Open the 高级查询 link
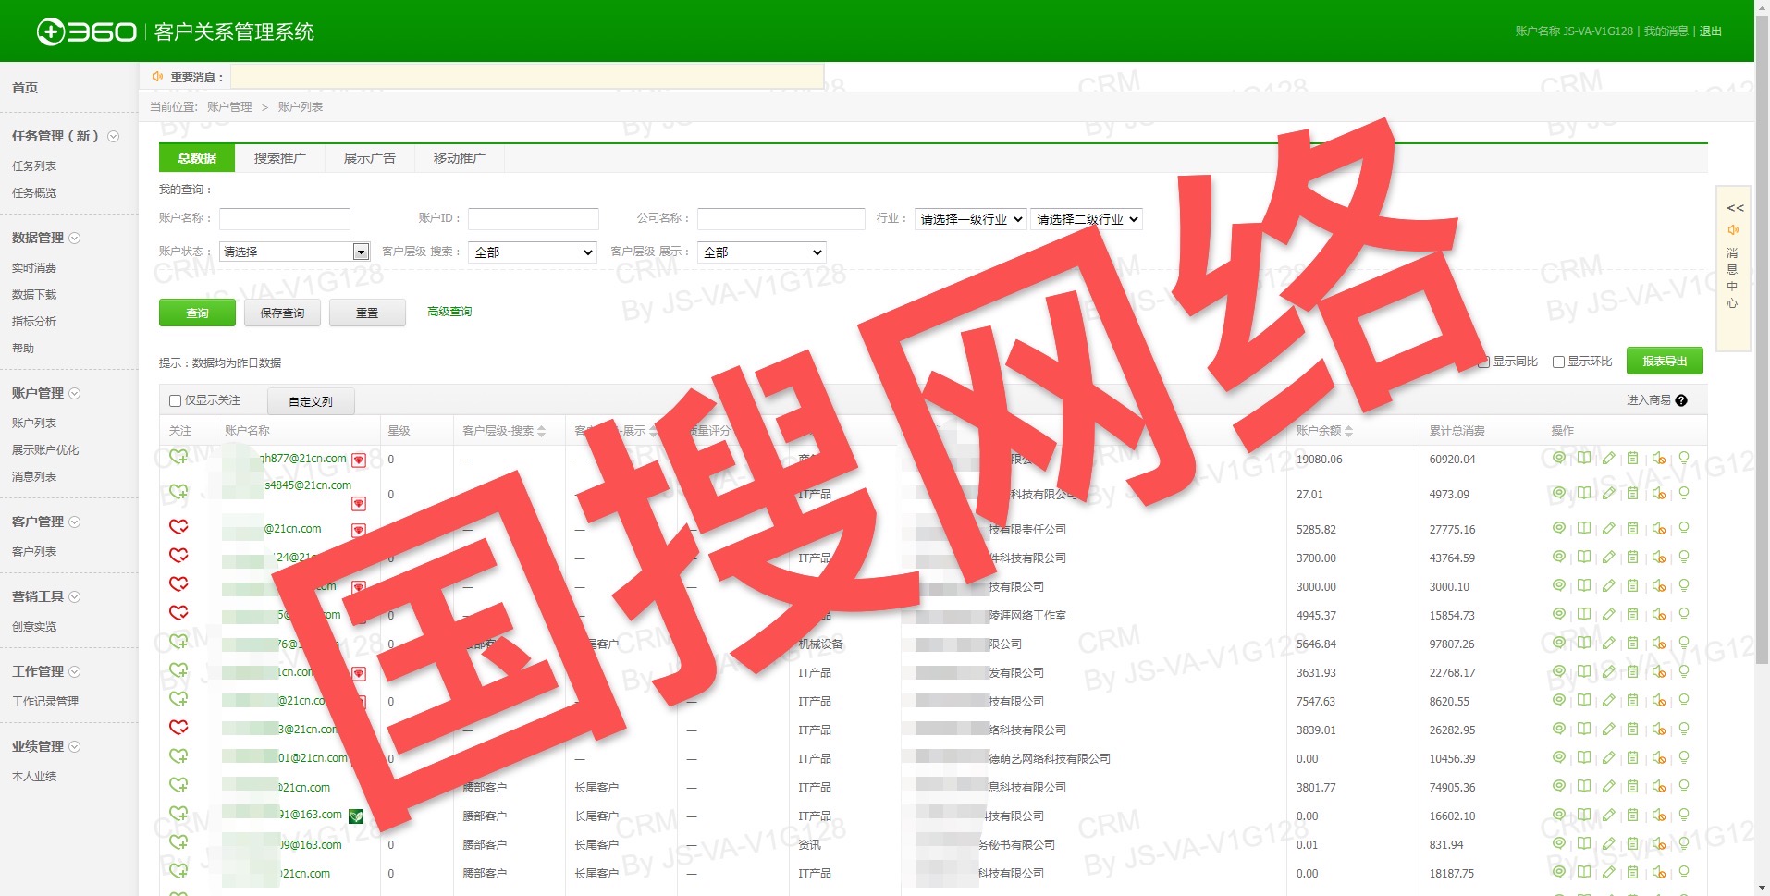 coord(449,312)
